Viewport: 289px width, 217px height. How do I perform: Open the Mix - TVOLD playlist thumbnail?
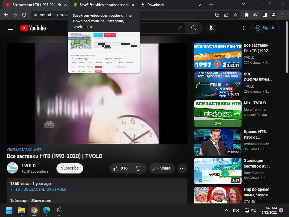(x=218, y=114)
